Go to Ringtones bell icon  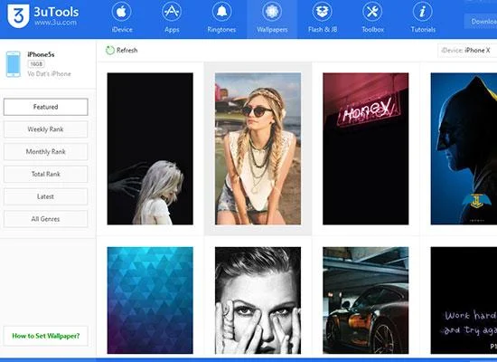[x=222, y=12]
